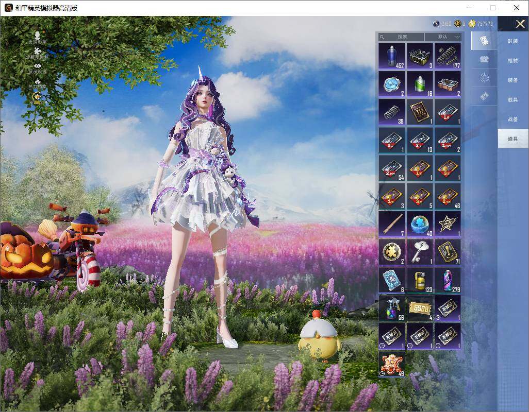This screenshot has width=529, height=412.
Task: Select the 3-day card with count 13
Action: [420, 140]
